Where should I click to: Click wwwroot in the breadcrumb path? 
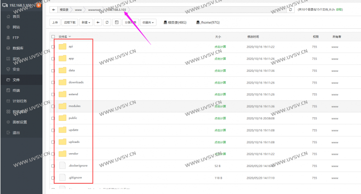point(94,9)
